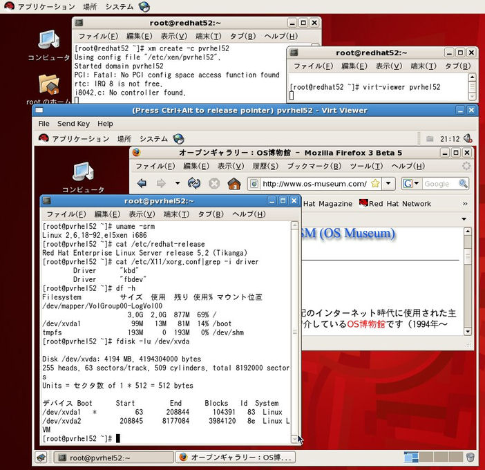Click the Firefox URL address field
This screenshot has height=470, width=485.
(314, 184)
